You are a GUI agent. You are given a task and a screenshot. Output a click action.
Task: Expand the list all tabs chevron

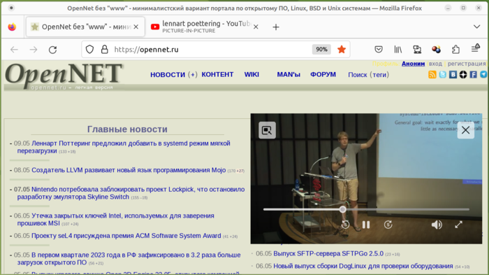point(476,27)
